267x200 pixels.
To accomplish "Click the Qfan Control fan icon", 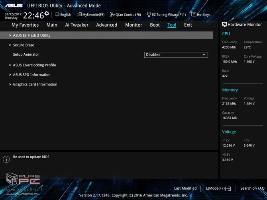I will coord(112,14).
